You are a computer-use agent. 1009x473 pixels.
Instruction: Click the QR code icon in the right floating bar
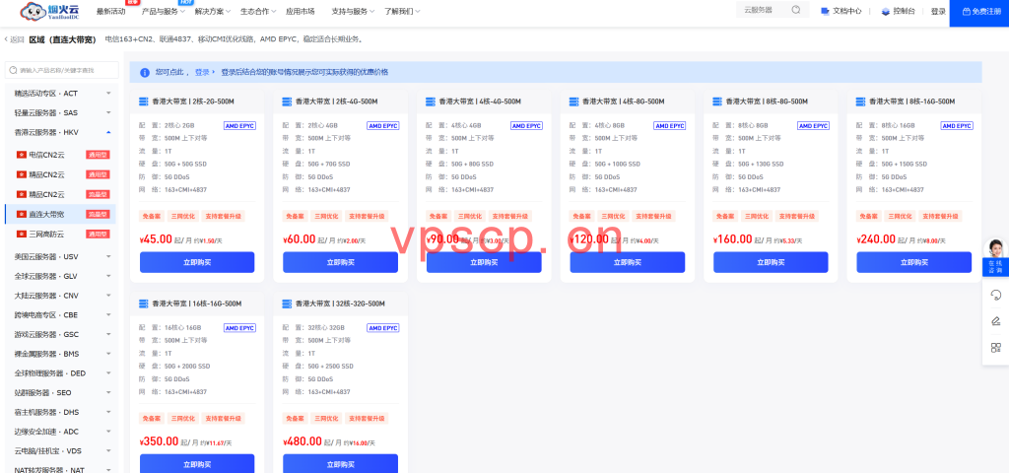(x=995, y=348)
